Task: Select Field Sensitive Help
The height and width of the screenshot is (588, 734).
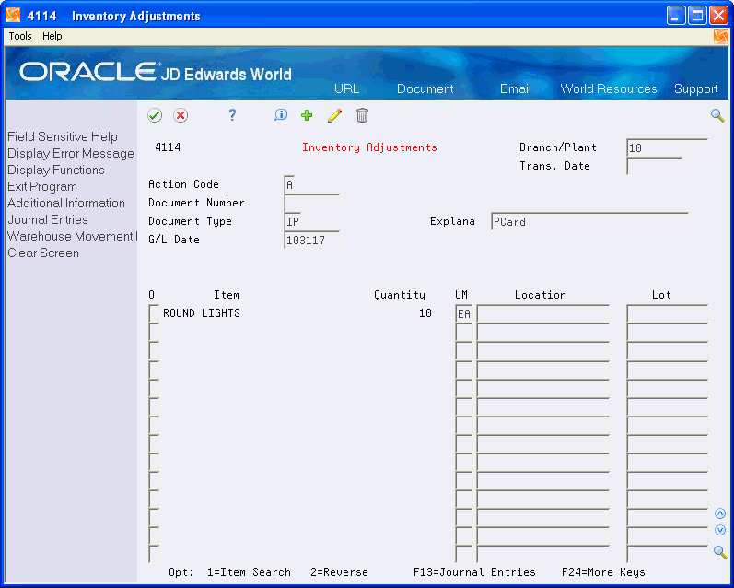Action: click(63, 136)
